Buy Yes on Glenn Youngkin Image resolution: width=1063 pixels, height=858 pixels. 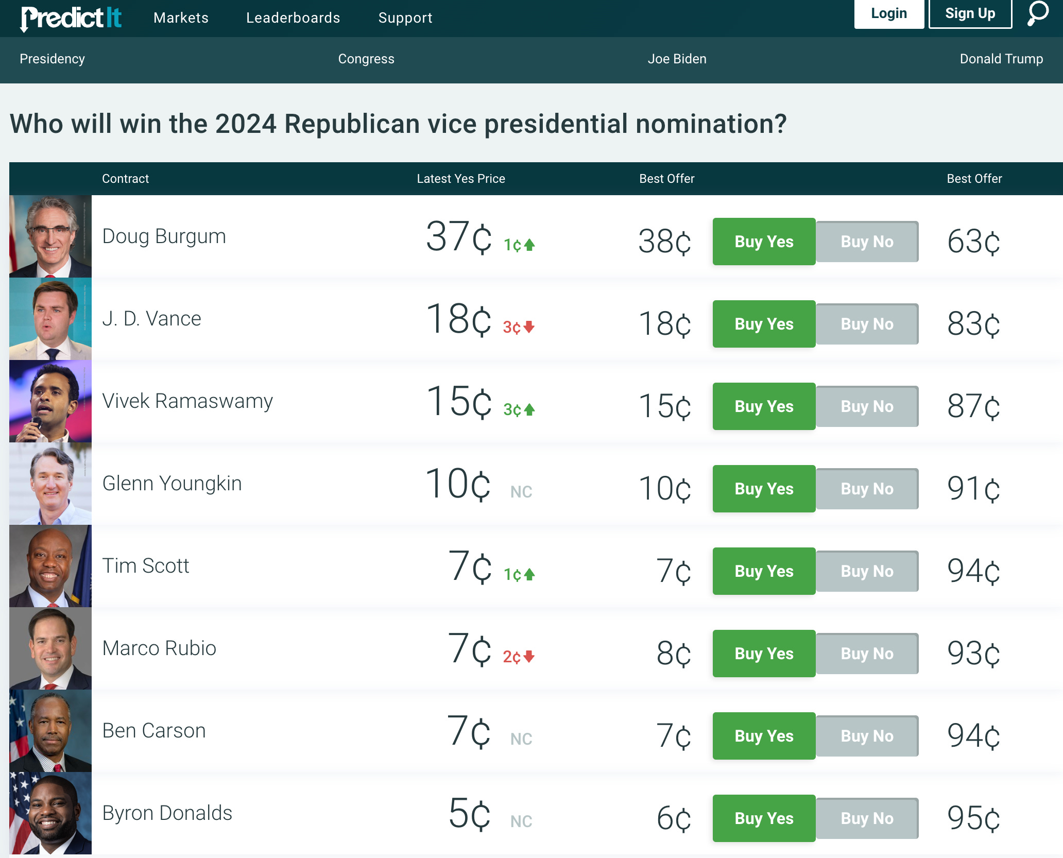(x=764, y=489)
